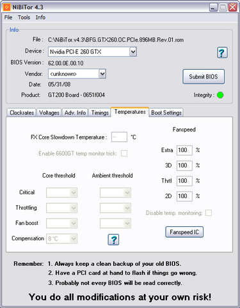Minimize the NiBiTor window
Viewport: 240px width, 308px height.
(x=213, y=7)
